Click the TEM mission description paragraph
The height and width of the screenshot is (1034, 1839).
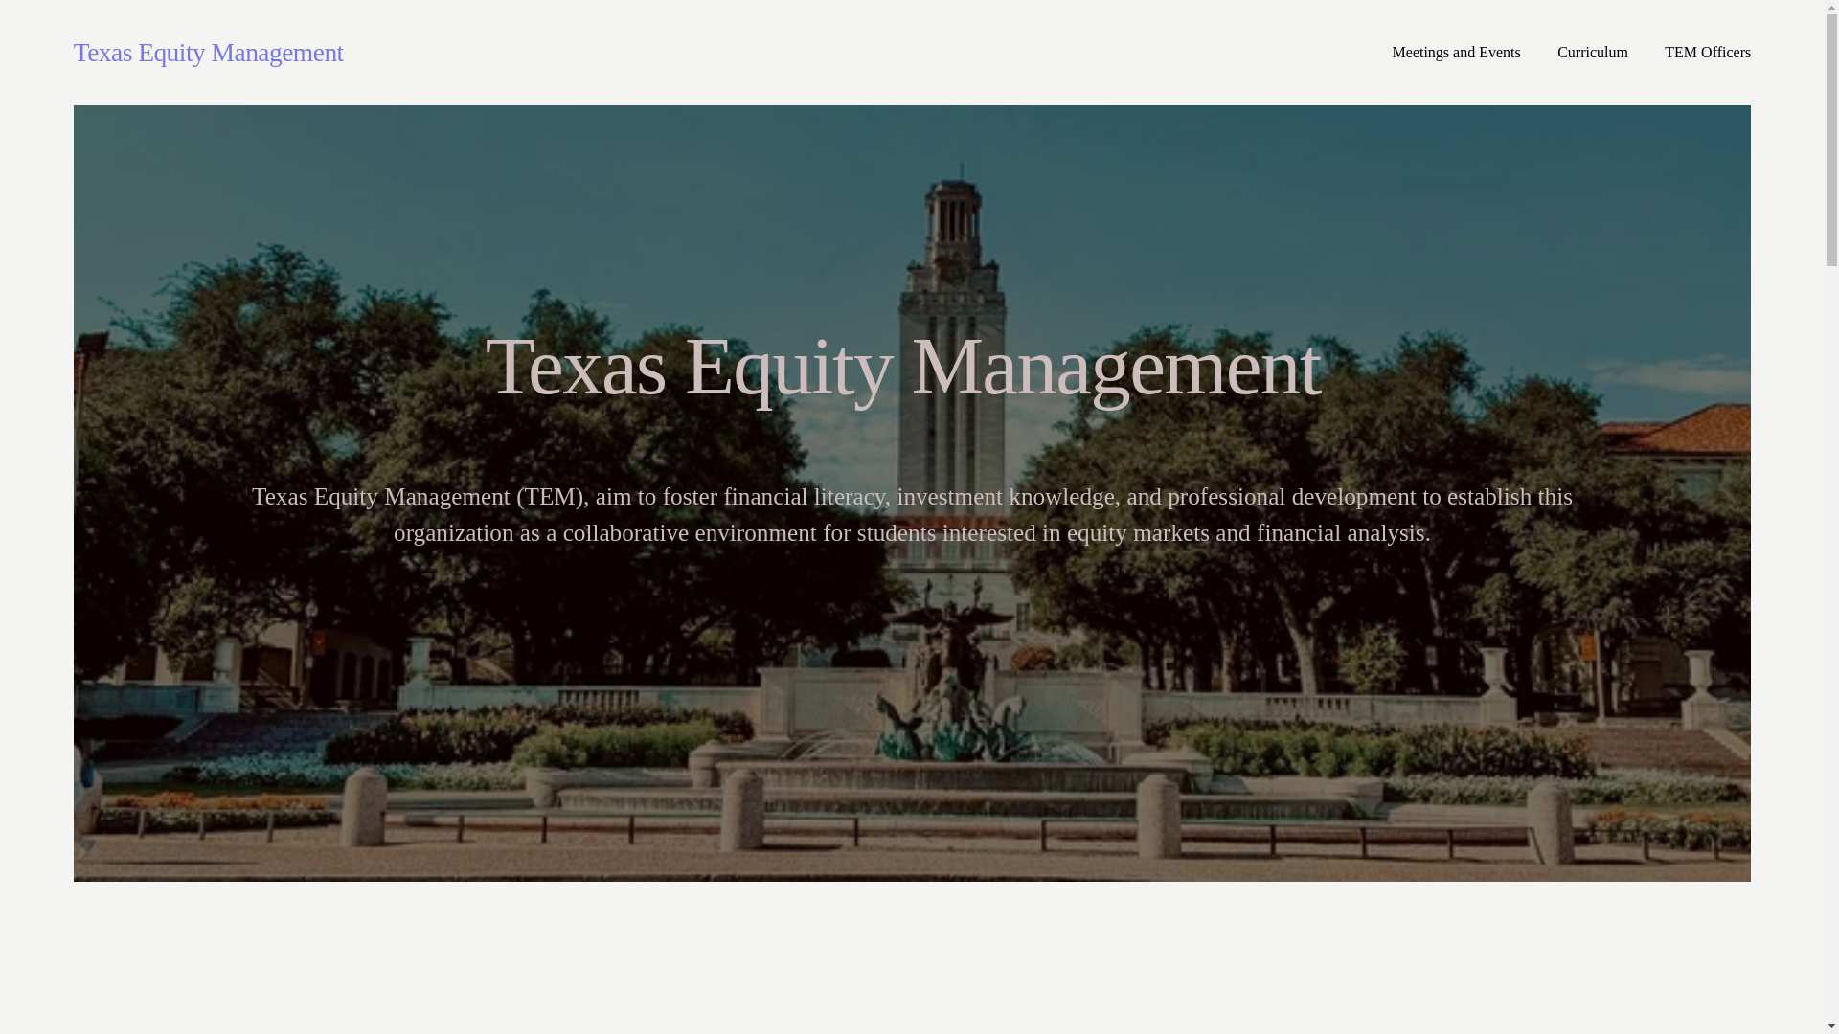[912, 515]
